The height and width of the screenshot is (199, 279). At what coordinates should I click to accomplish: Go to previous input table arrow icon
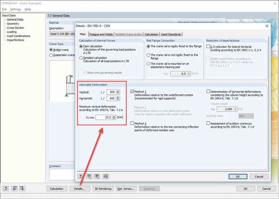(x=14, y=188)
